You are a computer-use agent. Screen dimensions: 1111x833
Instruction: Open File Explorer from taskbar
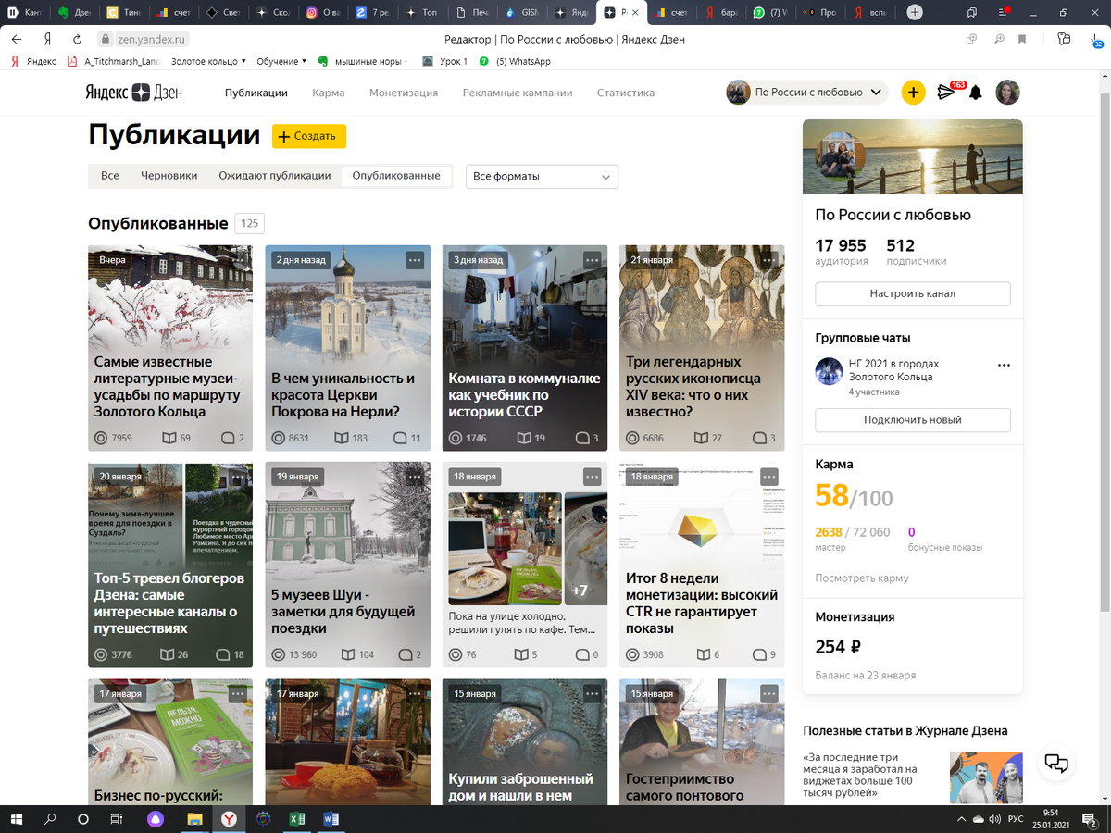coord(194,819)
